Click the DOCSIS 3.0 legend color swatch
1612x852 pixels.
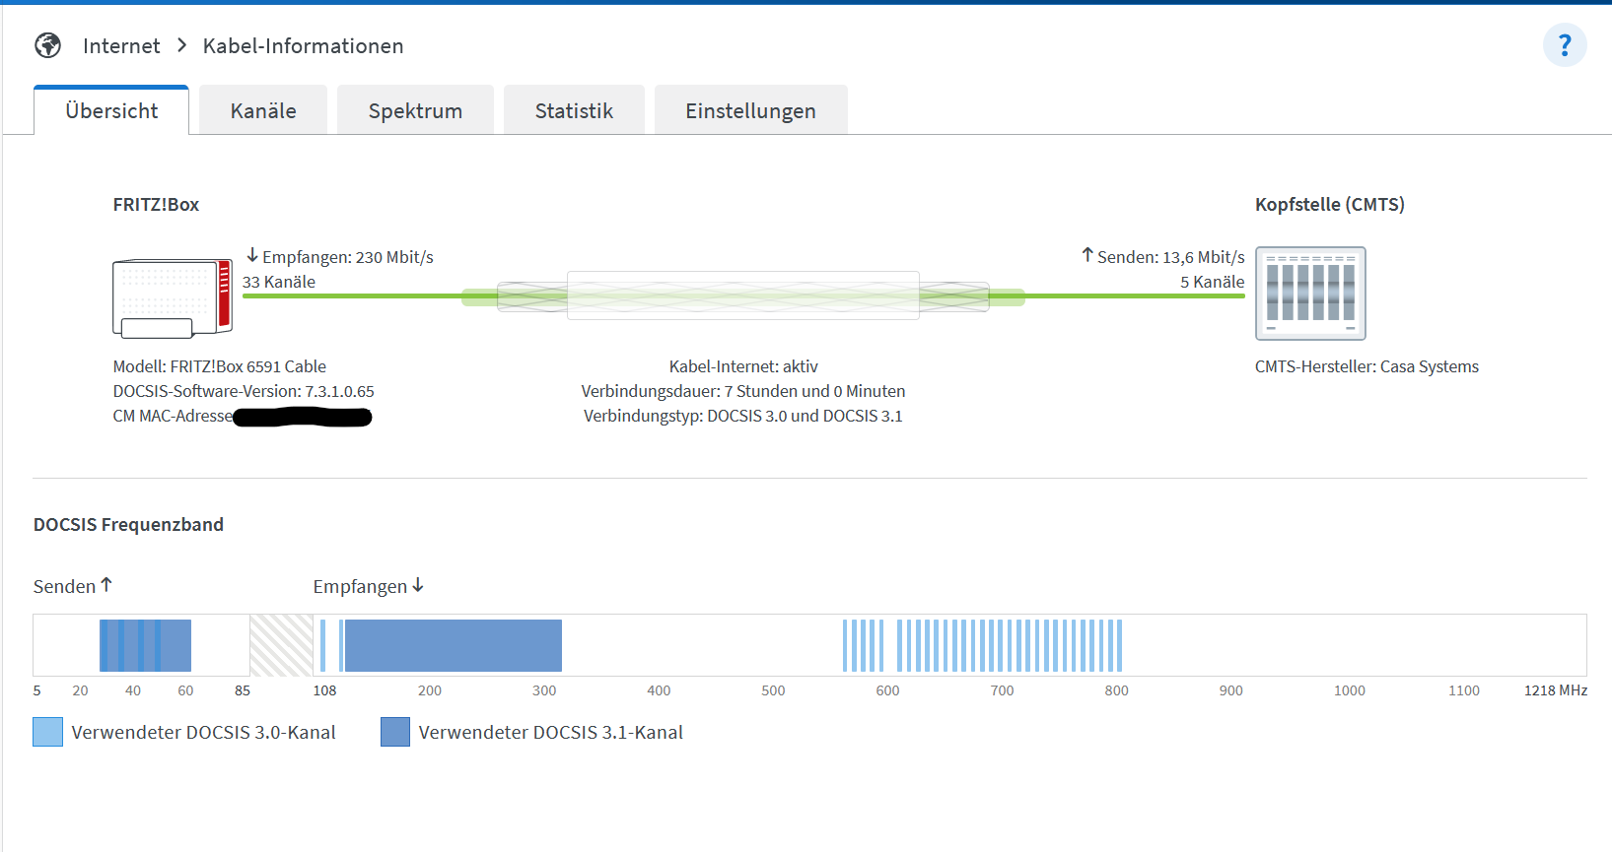(x=47, y=732)
